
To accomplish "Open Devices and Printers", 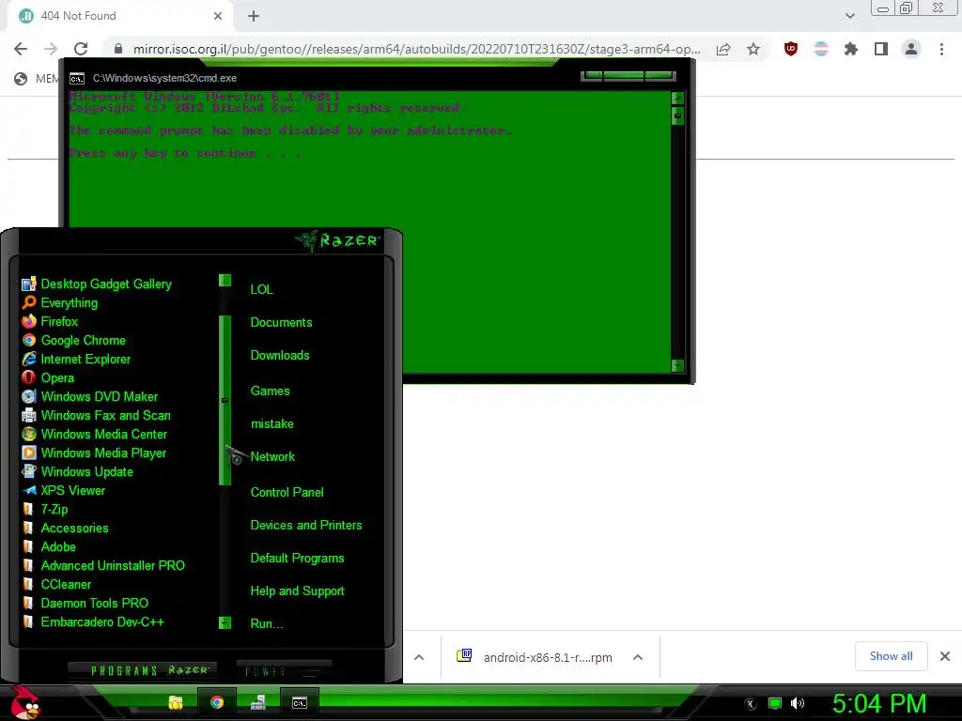I will (306, 526).
